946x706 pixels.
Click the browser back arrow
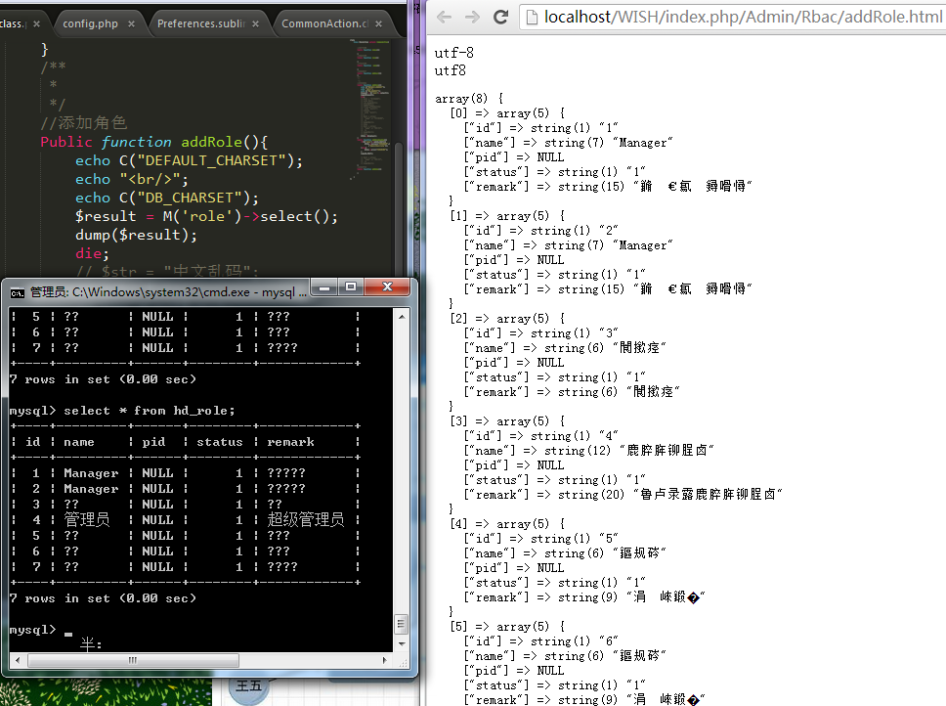444,17
